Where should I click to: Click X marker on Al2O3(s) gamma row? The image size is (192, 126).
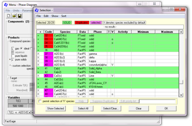tap(38, 54)
